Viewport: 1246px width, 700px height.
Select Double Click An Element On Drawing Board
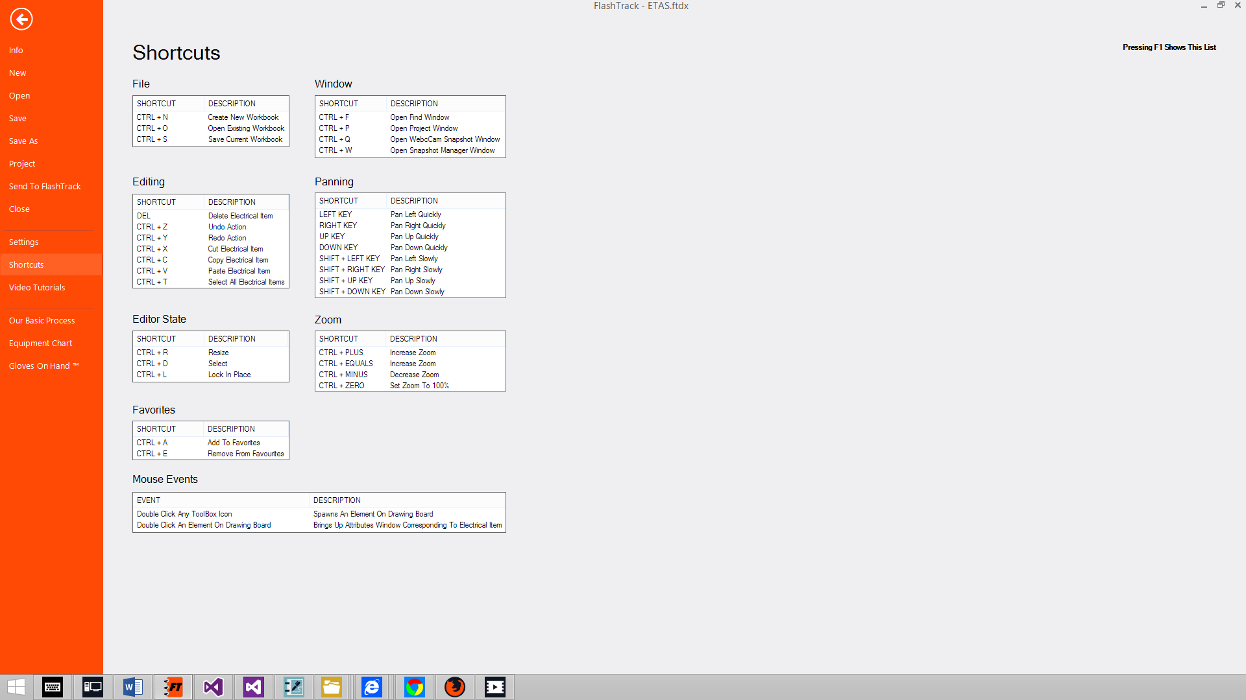point(319,525)
